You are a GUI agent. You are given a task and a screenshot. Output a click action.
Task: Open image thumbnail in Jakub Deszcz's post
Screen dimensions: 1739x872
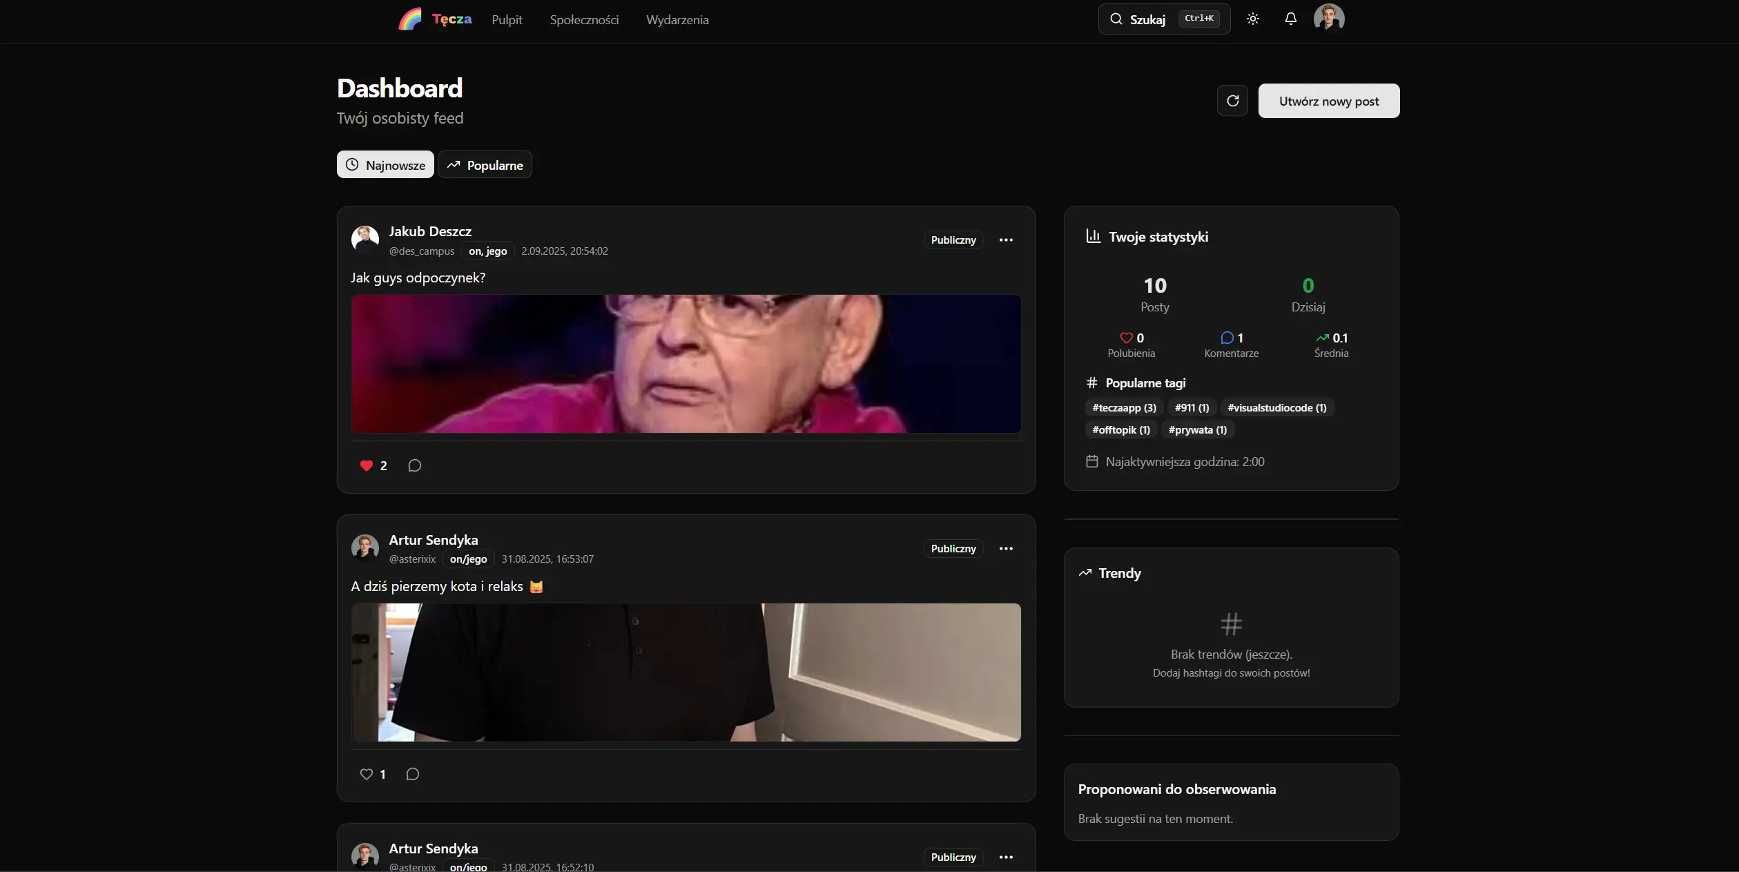[686, 364]
